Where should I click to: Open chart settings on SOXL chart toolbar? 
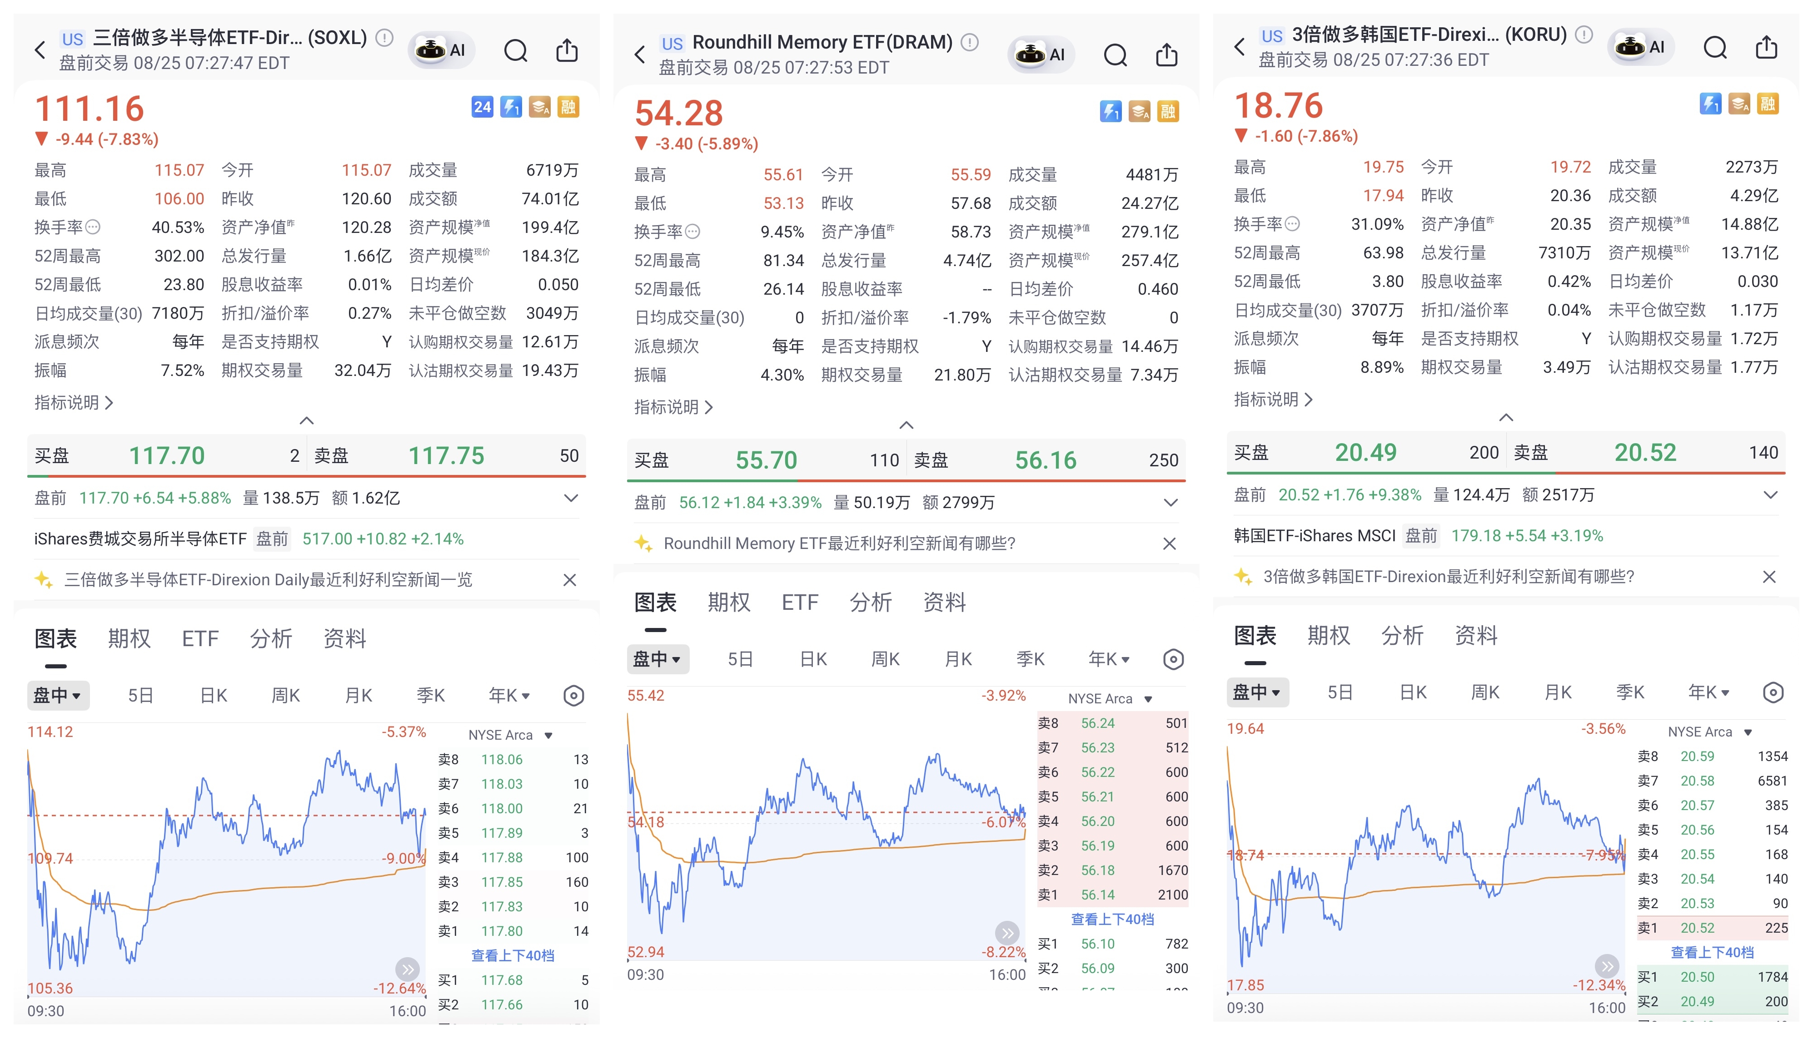pyautogui.click(x=573, y=696)
